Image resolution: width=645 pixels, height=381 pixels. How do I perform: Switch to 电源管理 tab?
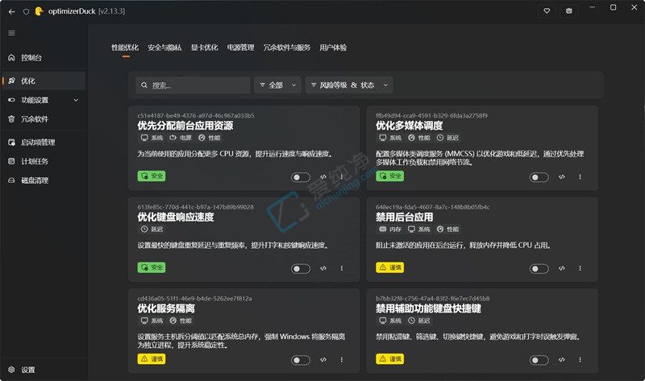(240, 48)
